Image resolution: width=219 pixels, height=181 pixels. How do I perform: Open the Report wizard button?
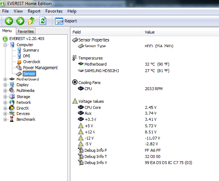point(66,21)
